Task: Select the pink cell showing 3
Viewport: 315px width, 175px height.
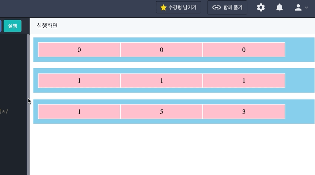Action: [x=244, y=112]
